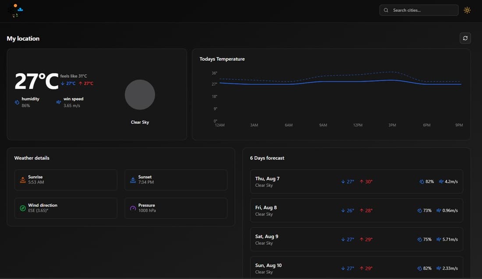Open the Sun, Aug 10 forecast row
This screenshot has height=279, width=482.
[356, 268]
